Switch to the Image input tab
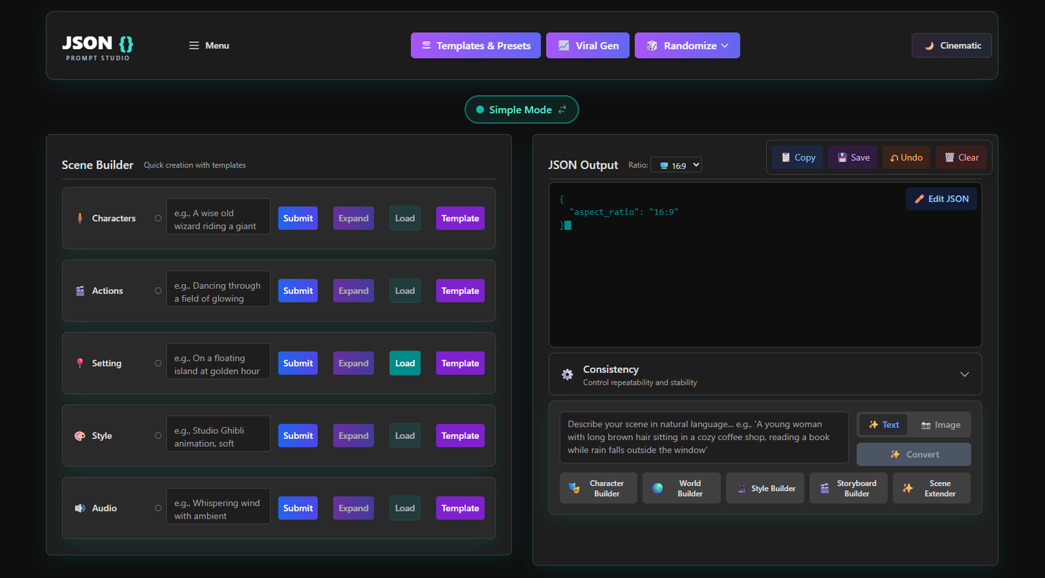The height and width of the screenshot is (578, 1045). [x=940, y=425]
